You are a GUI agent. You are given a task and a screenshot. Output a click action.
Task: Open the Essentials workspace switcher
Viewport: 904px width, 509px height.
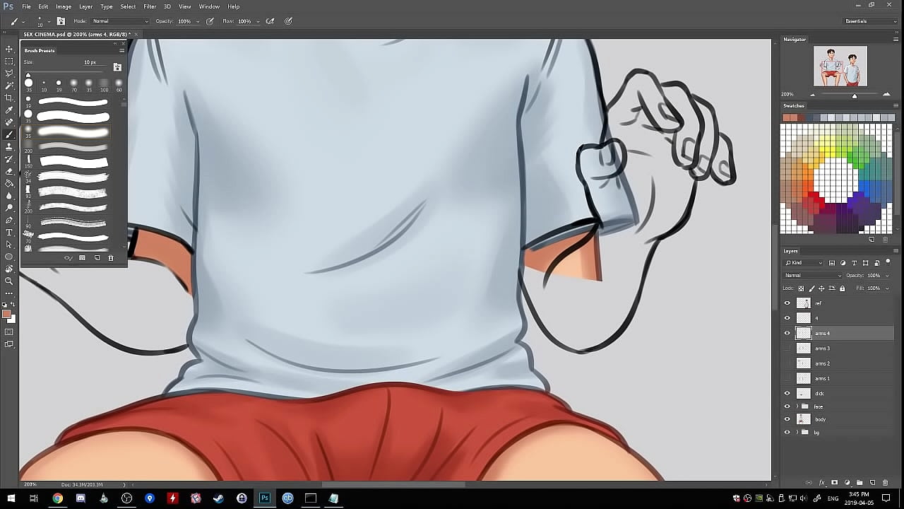pos(870,21)
